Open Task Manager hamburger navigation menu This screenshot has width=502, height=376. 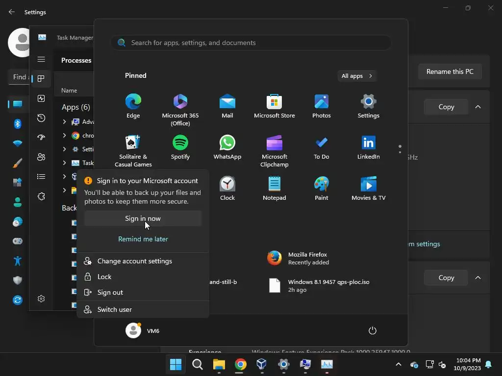click(41, 59)
